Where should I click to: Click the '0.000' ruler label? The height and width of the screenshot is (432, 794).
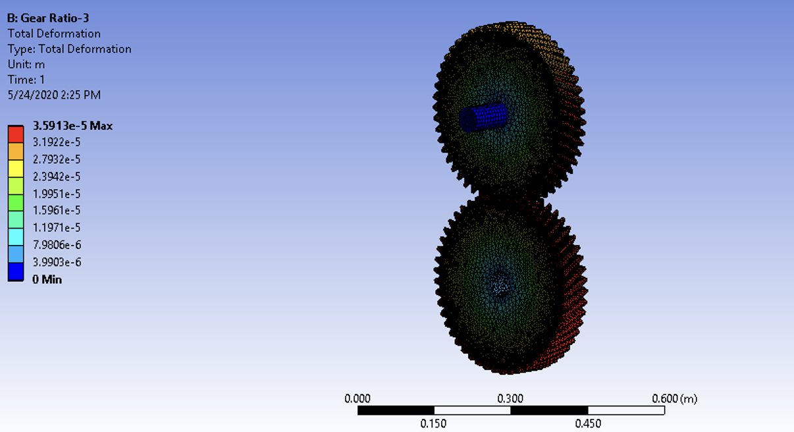tap(357, 398)
